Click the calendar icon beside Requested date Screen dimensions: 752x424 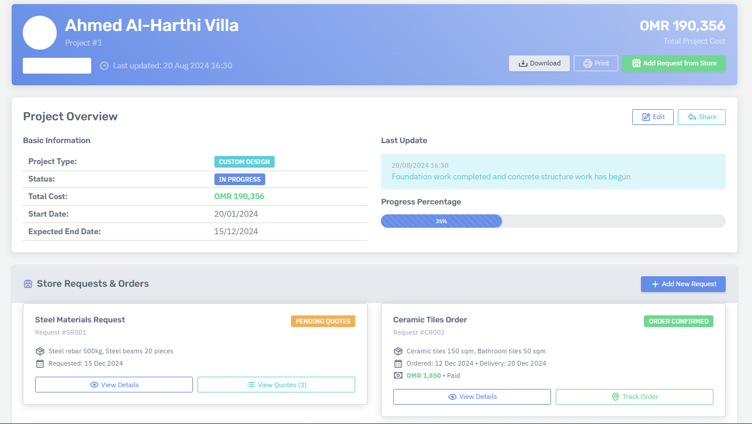pyautogui.click(x=40, y=363)
